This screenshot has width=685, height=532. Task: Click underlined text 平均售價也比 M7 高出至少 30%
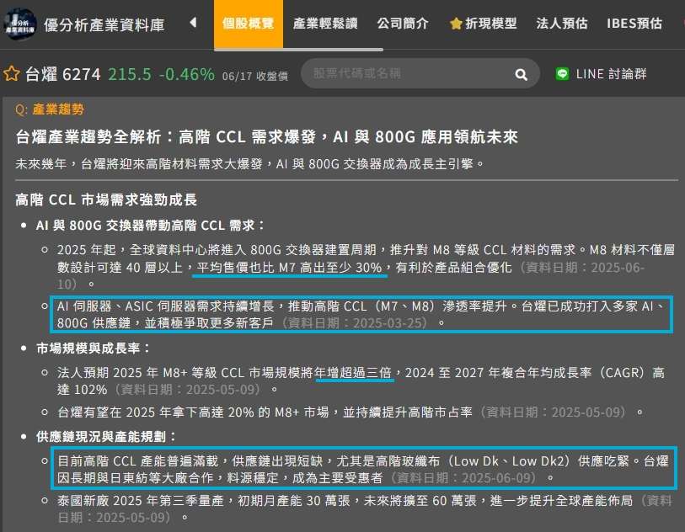click(x=289, y=267)
